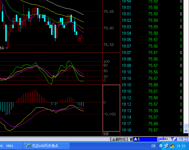Image resolution: width=189 pixels, height=150 pixels.
Task: Open the yellow triangle alert indicator
Action: [137, 139]
